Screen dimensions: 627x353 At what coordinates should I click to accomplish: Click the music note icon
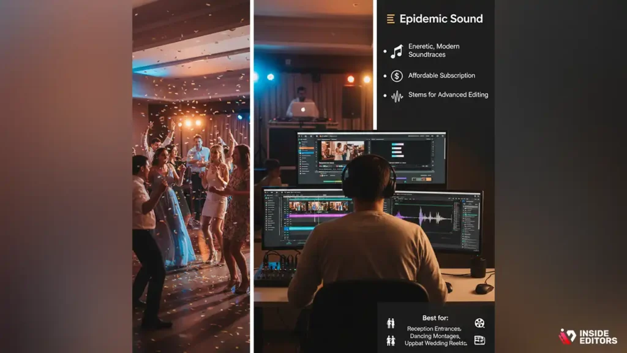(x=397, y=51)
